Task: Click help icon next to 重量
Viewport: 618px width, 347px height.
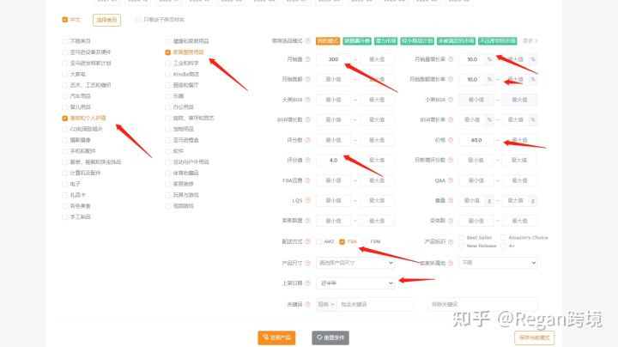Action: (451, 200)
